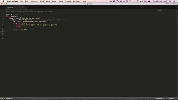The image size is (178, 100).
Task: Open the Selection menu
Action: click(x=34, y=1)
